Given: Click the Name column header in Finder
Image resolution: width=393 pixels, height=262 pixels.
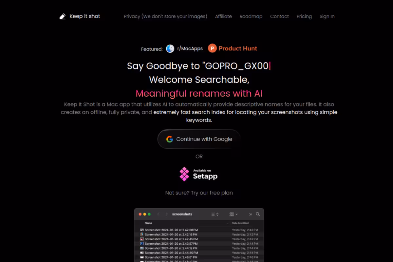Looking at the screenshot, I should tap(148, 223).
